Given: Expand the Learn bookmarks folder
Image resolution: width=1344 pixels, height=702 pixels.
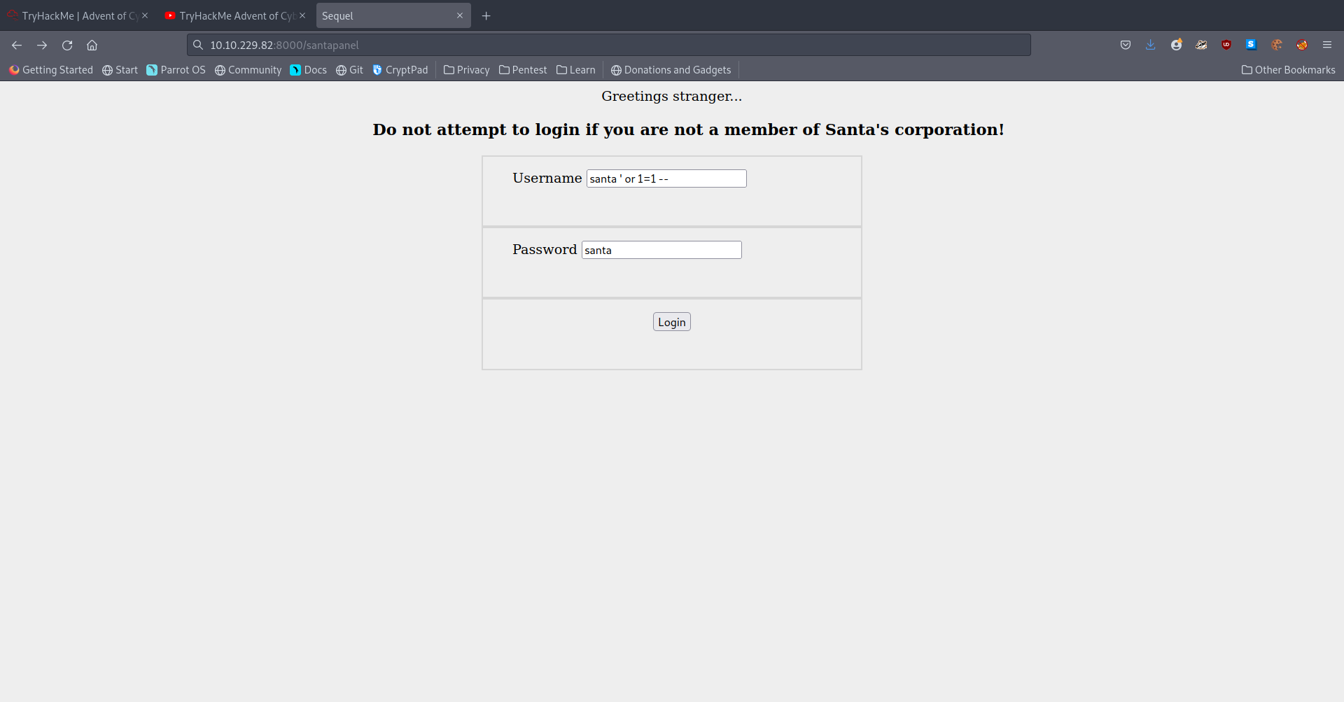Looking at the screenshot, I should pyautogui.click(x=575, y=70).
